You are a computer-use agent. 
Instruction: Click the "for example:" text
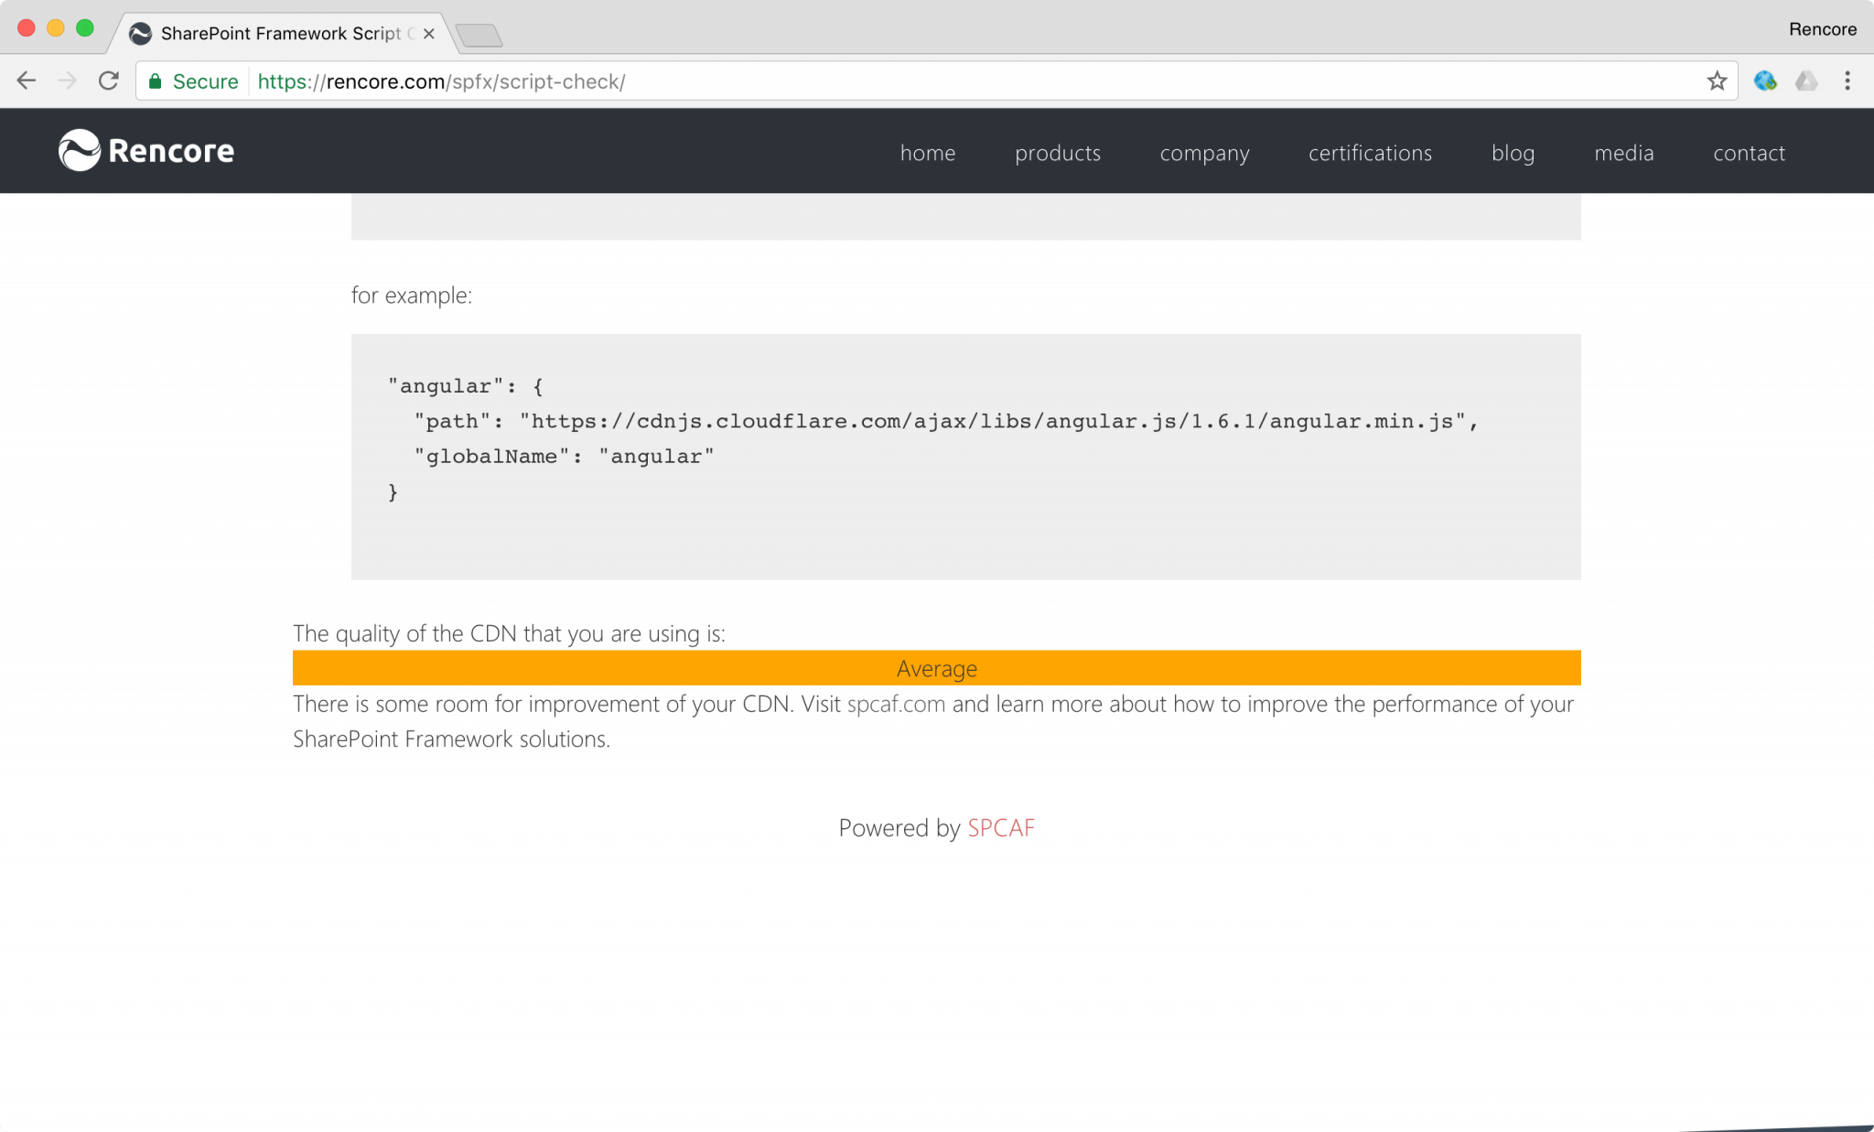[x=412, y=295]
